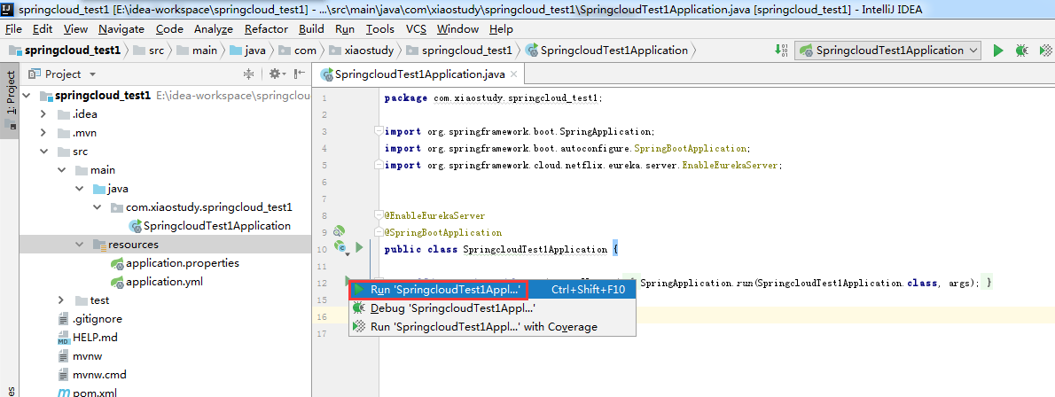Click the com breadcrumb

(297, 51)
